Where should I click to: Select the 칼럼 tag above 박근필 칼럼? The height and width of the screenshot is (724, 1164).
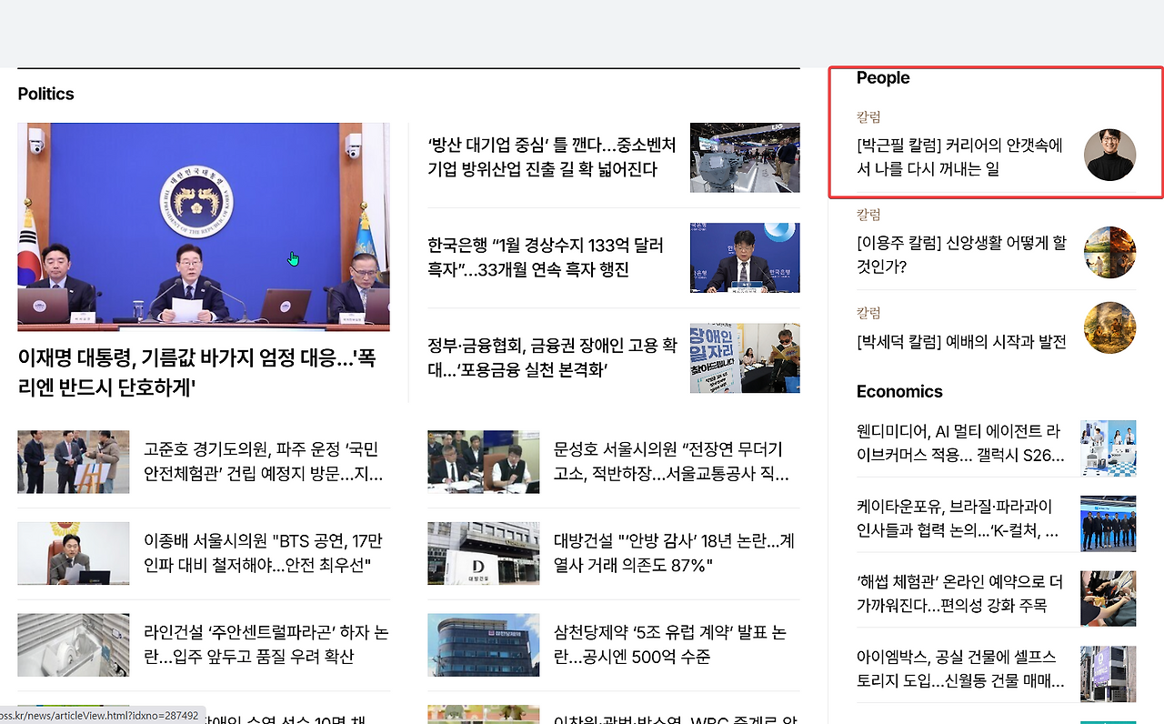868,116
